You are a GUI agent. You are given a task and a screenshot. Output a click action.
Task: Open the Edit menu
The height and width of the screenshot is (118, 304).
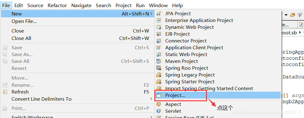19,5
